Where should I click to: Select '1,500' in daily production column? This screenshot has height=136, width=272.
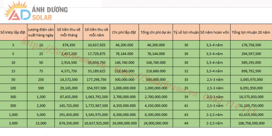(x=41, y=97)
